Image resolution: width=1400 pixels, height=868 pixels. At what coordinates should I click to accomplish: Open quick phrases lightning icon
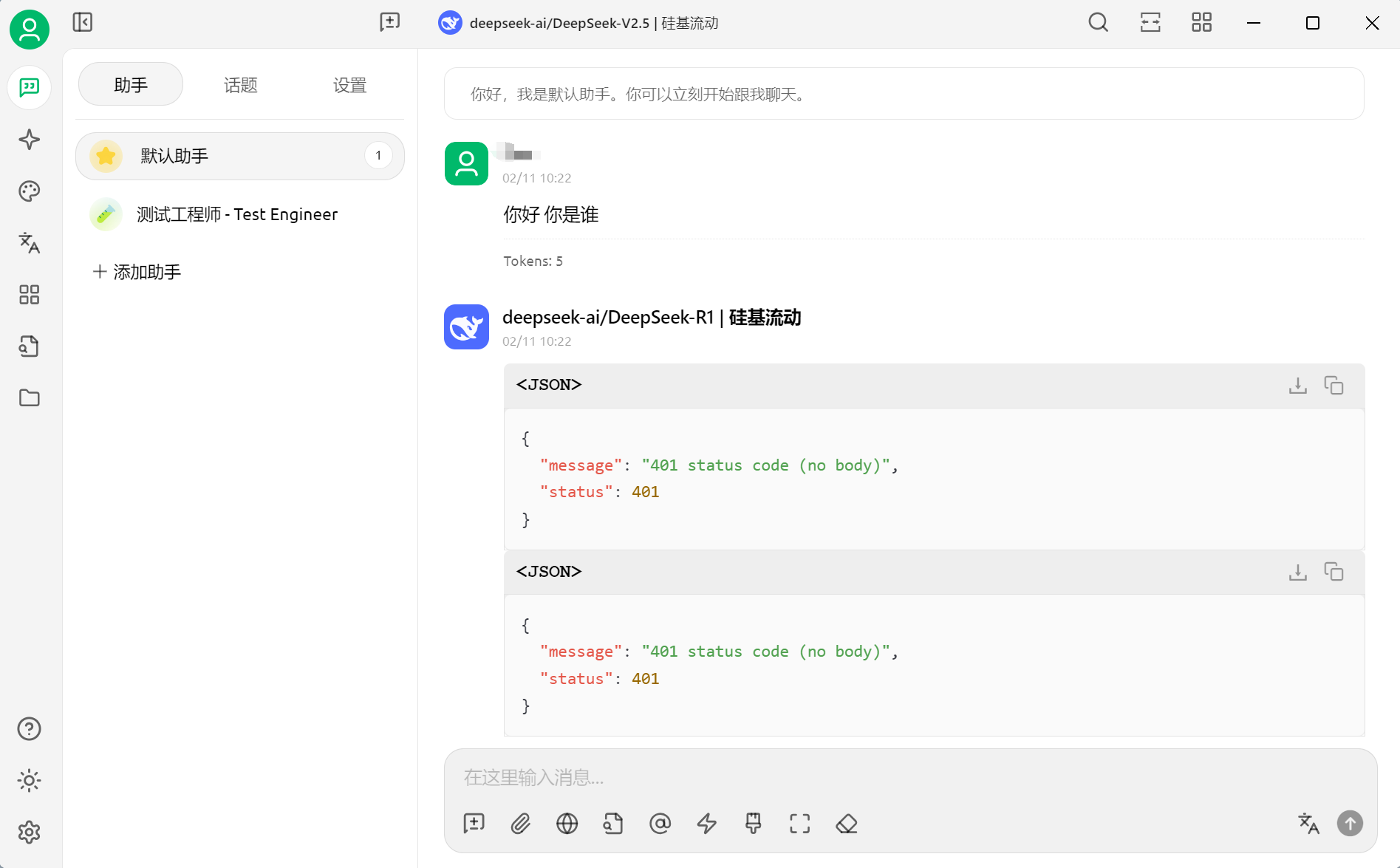click(x=707, y=823)
